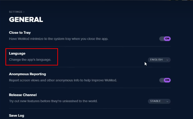
Task: Click the purple ON knob for Anonymous Reporting
Action: point(167,80)
